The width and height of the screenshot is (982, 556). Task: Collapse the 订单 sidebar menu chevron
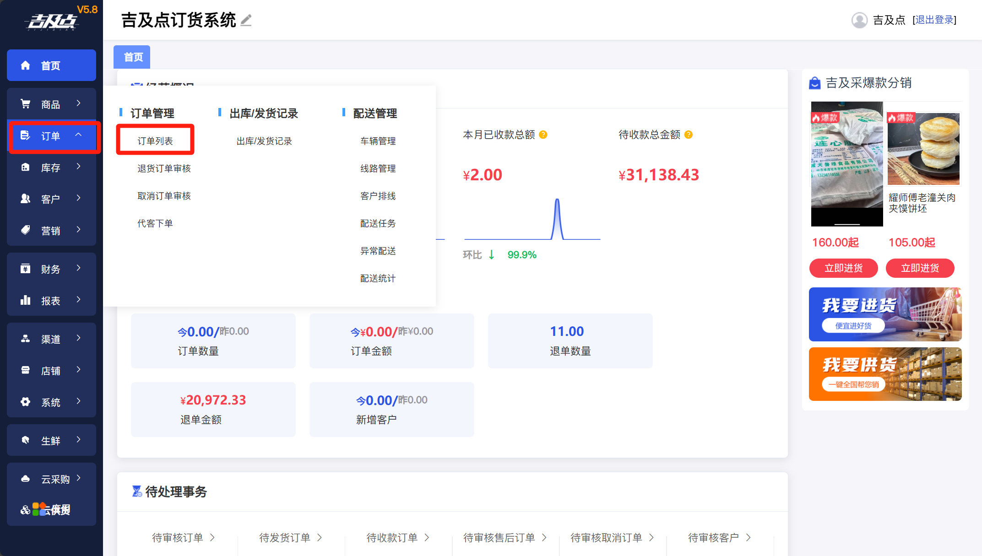point(79,135)
